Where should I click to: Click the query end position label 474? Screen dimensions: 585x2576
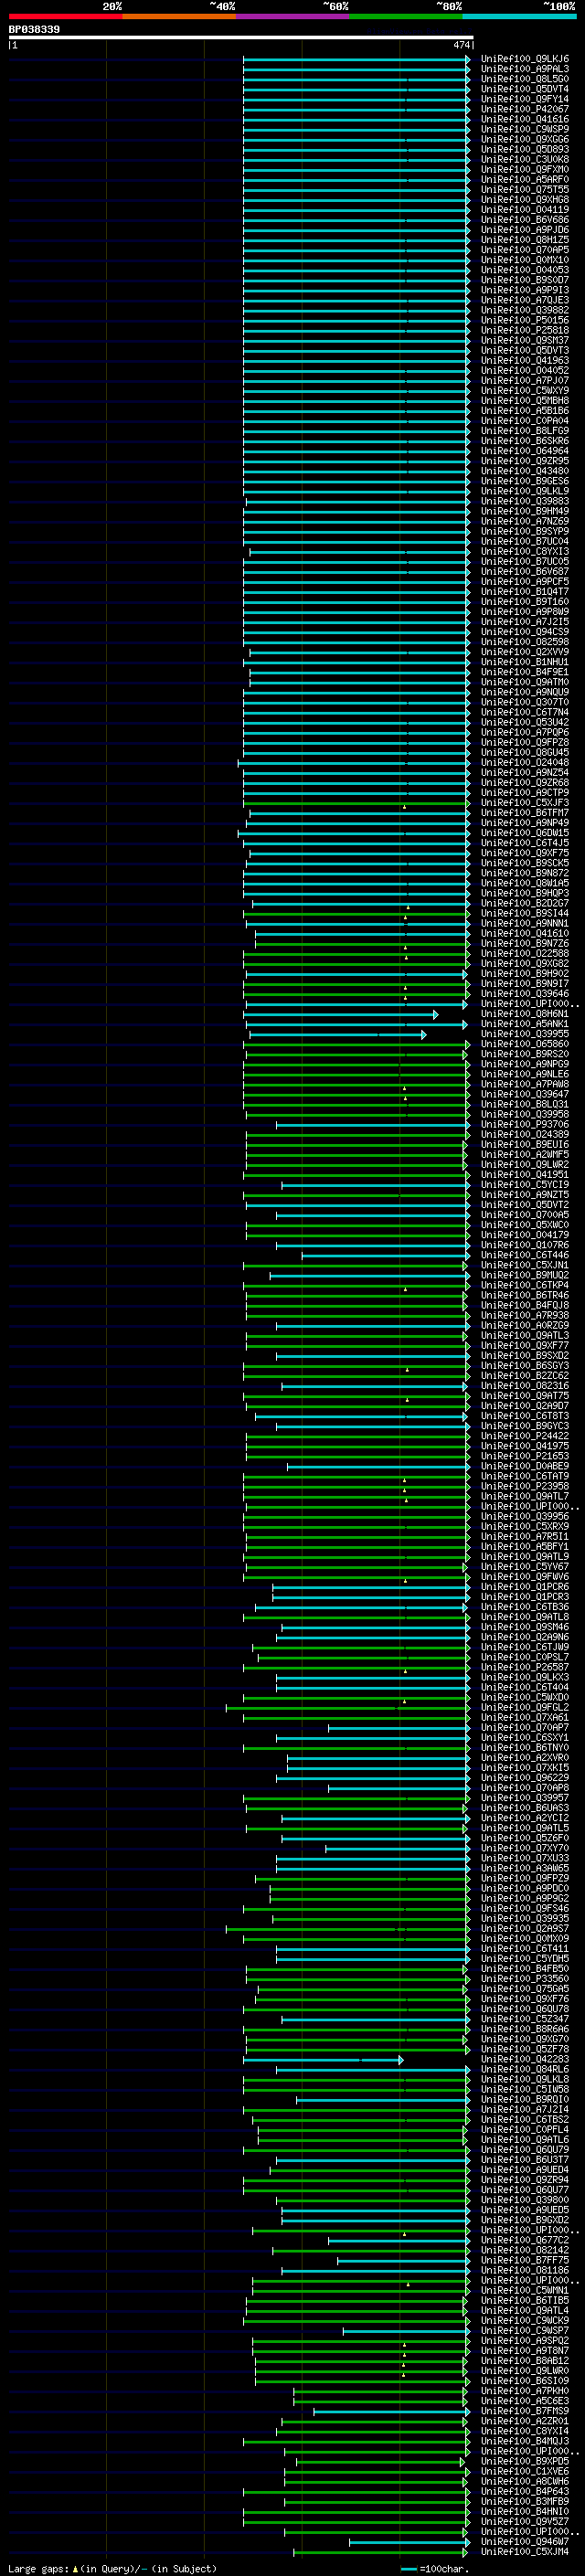coord(461,45)
